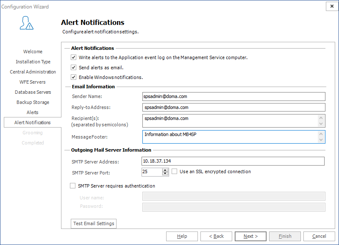
Task: Click Test Email Settings button
Action: [94, 223]
